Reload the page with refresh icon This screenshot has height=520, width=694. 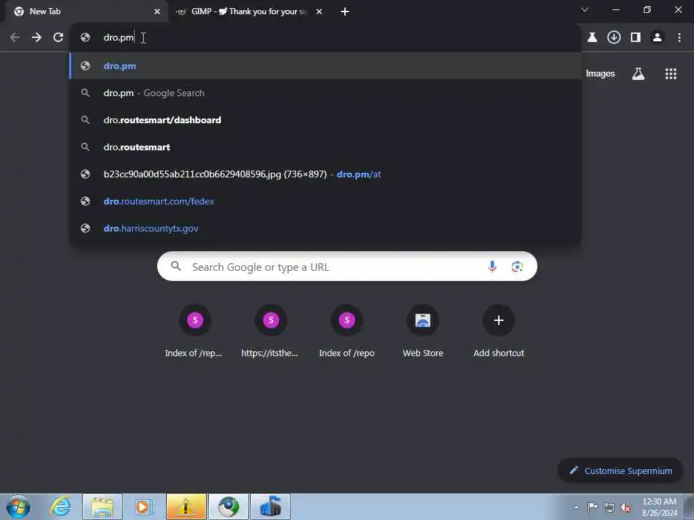[58, 38]
